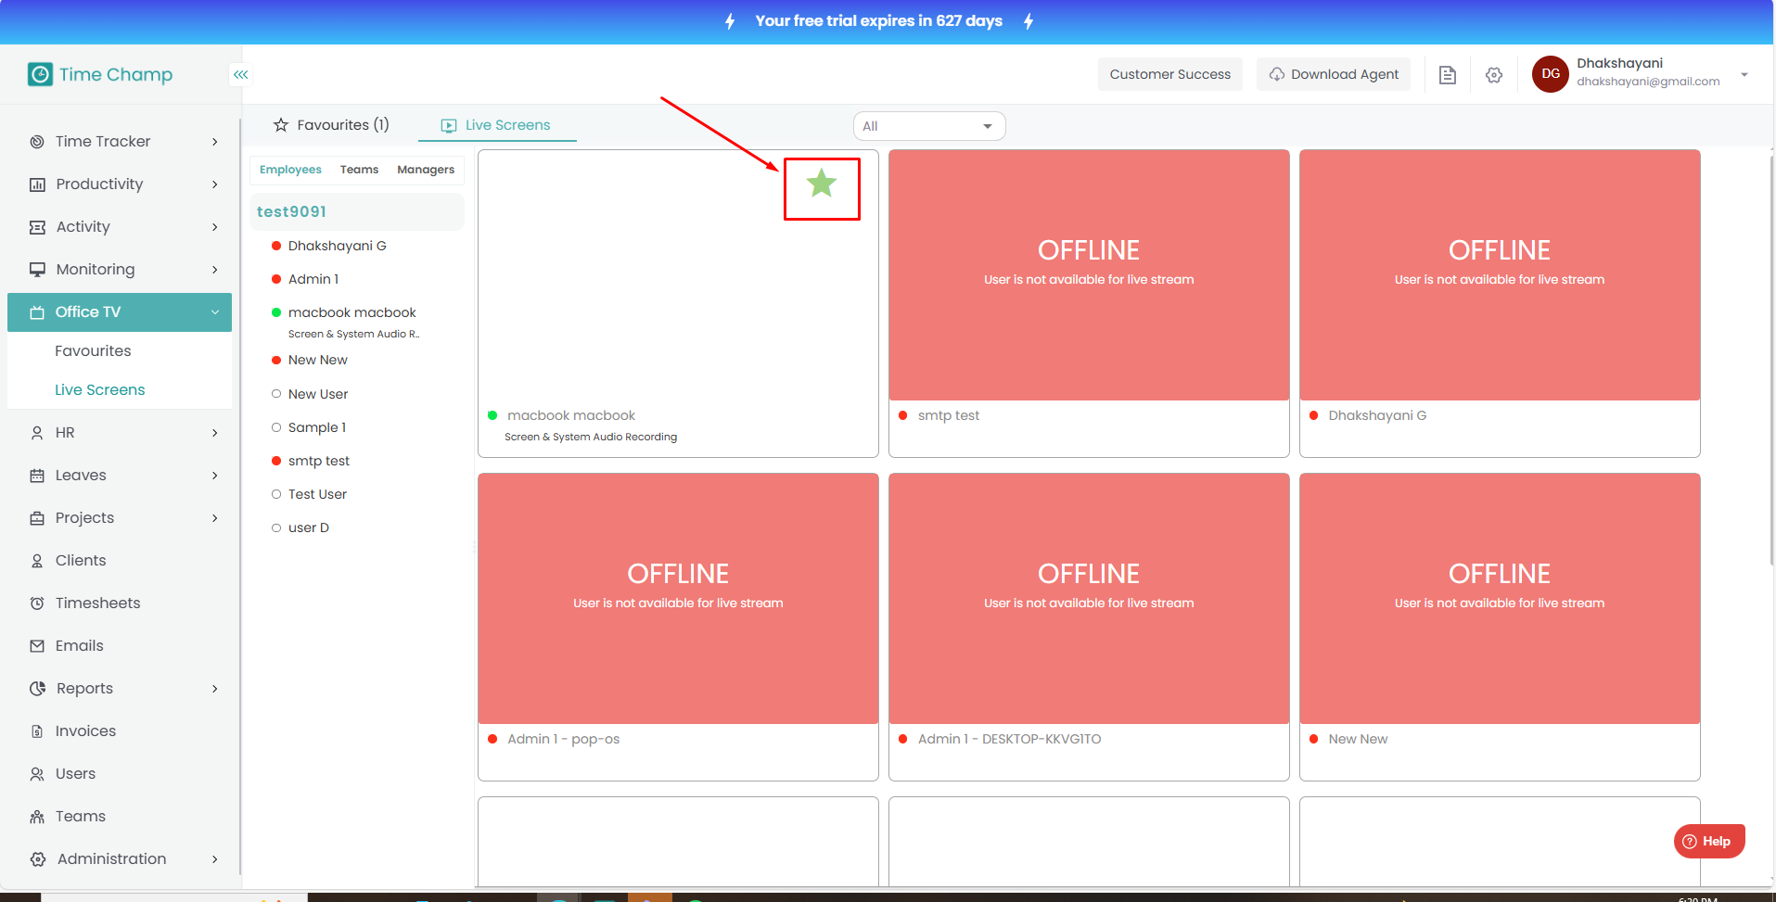This screenshot has width=1776, height=902.
Task: Select the Favourites (1) tab label
Action: pos(343,125)
